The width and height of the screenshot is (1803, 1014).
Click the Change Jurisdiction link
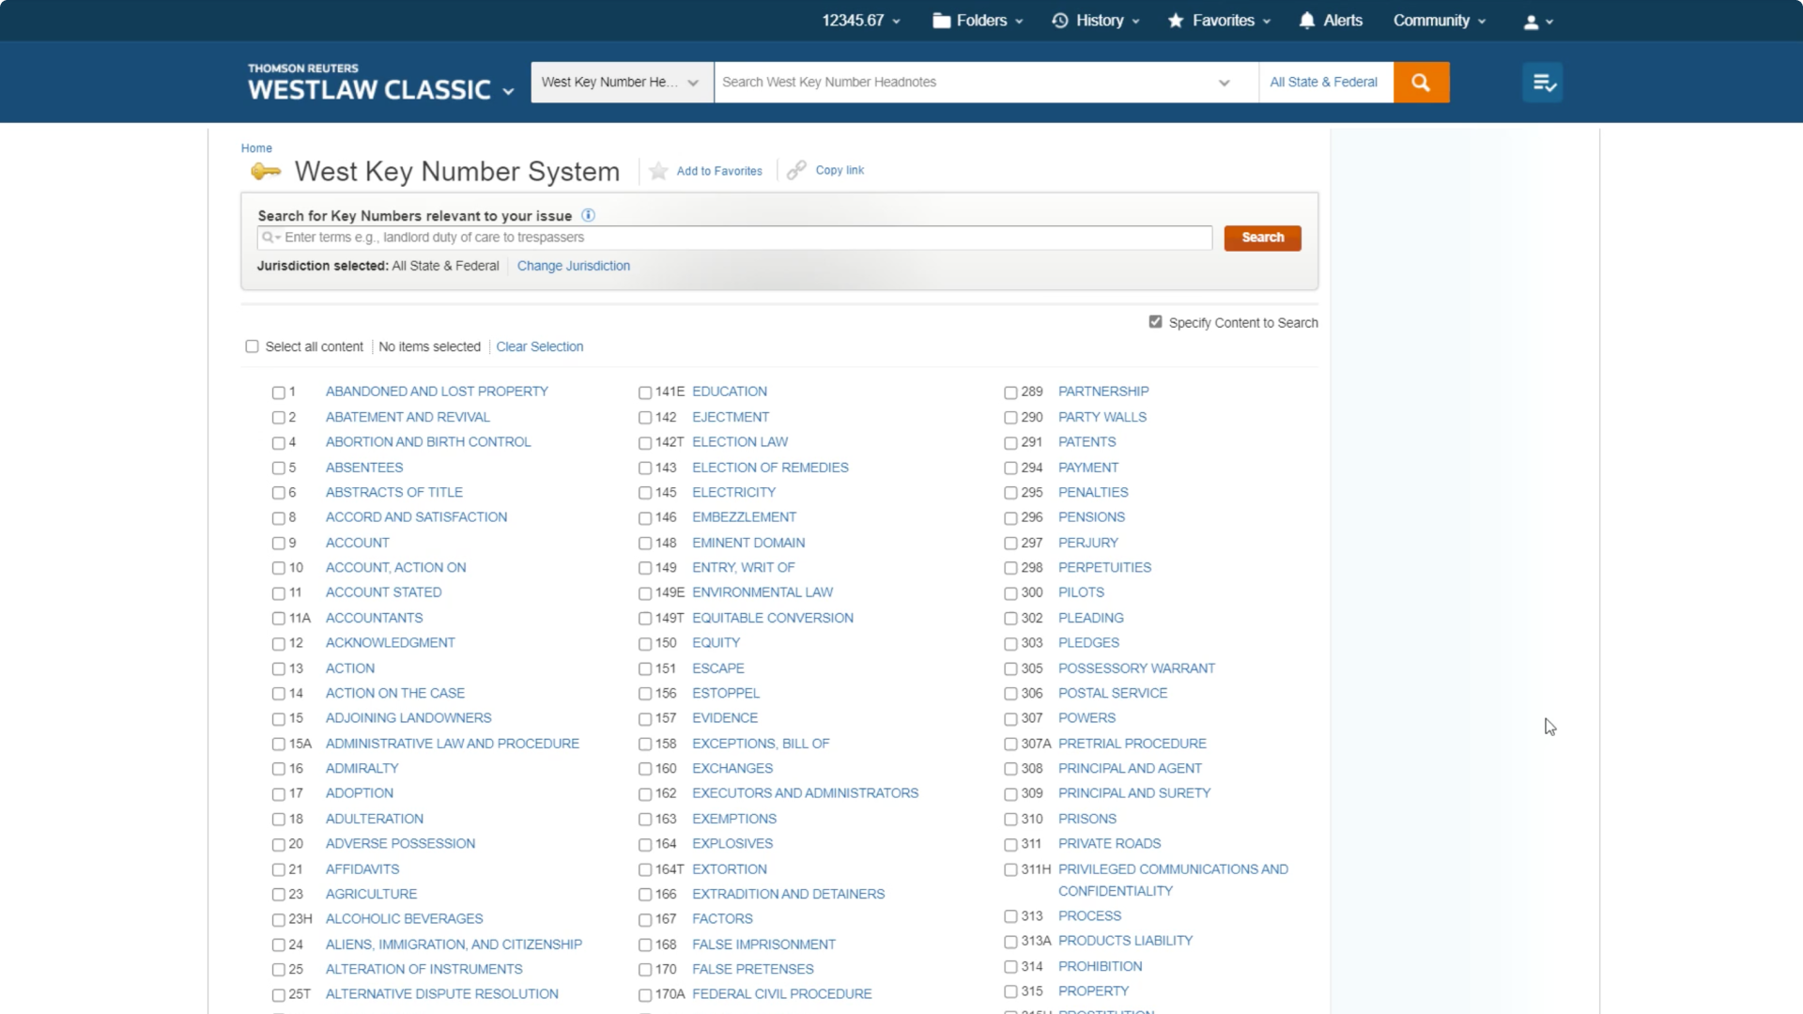573,266
